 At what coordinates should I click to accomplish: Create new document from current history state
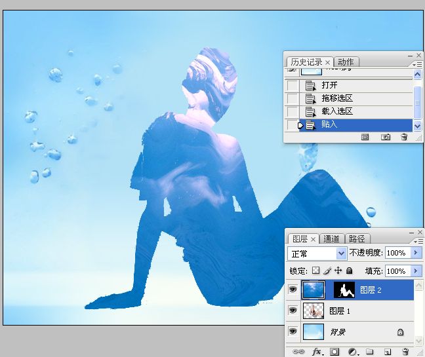[x=365, y=137]
